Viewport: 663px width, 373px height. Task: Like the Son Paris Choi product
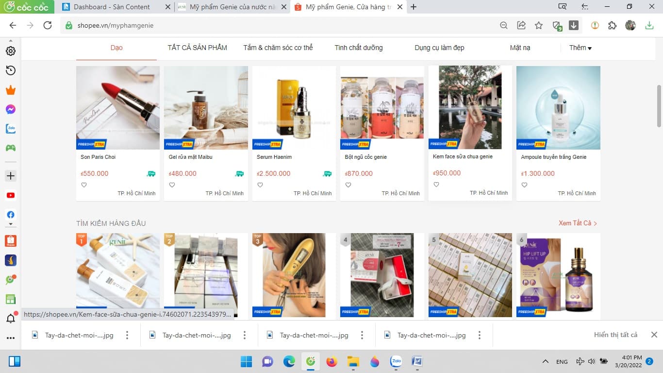[84, 185]
